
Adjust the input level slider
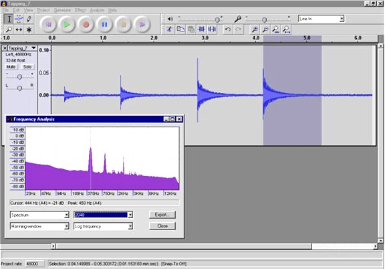[x=265, y=19]
